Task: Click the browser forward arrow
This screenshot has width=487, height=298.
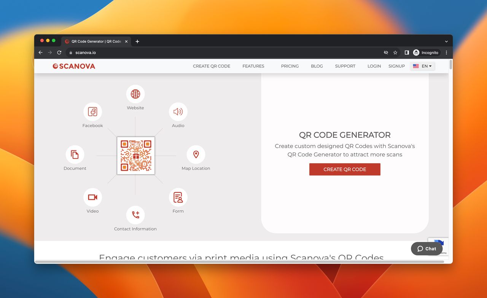Action: point(50,53)
